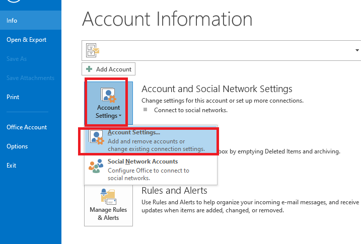
Task: Choose the Social Network Accounts entry text
Action: pyautogui.click(x=142, y=161)
